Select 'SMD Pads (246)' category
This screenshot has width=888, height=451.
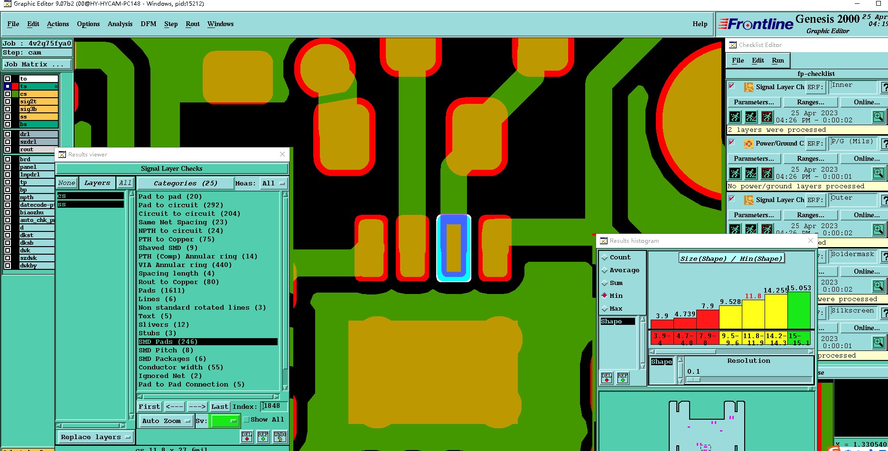point(208,342)
